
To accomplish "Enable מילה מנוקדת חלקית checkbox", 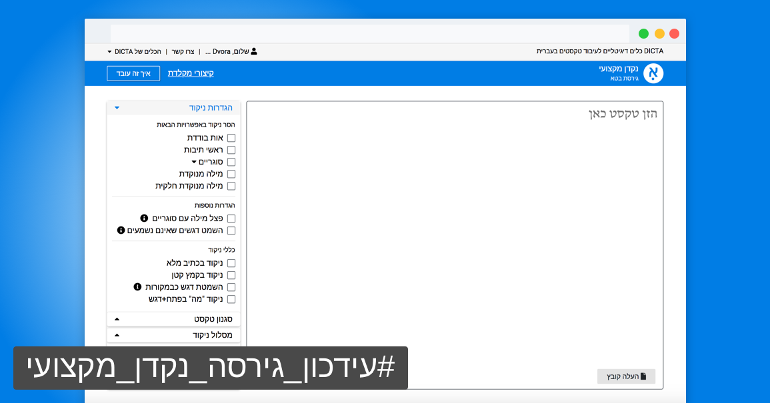I will click(x=231, y=186).
